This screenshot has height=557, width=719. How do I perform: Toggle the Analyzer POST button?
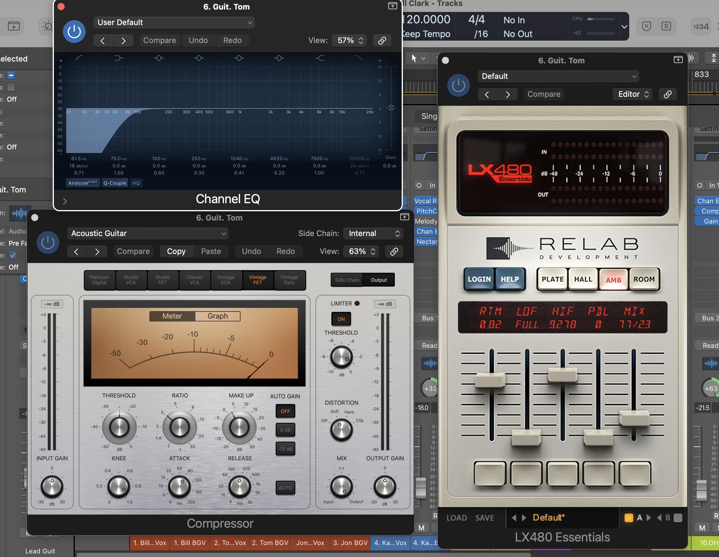83,183
